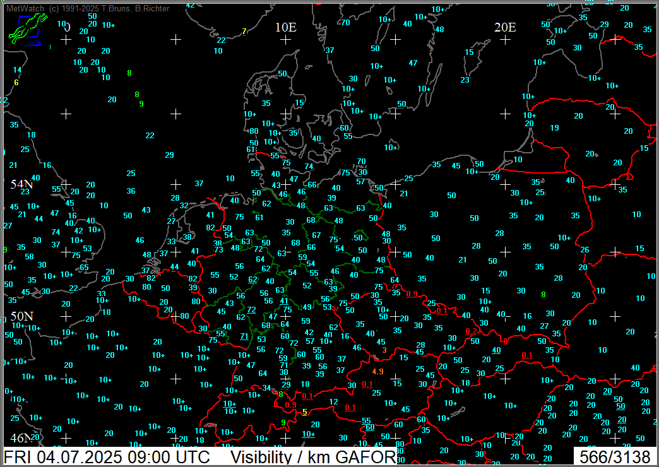The image size is (659, 467).
Task: Click the cyan '73' station value
Action: [x=218, y=250]
